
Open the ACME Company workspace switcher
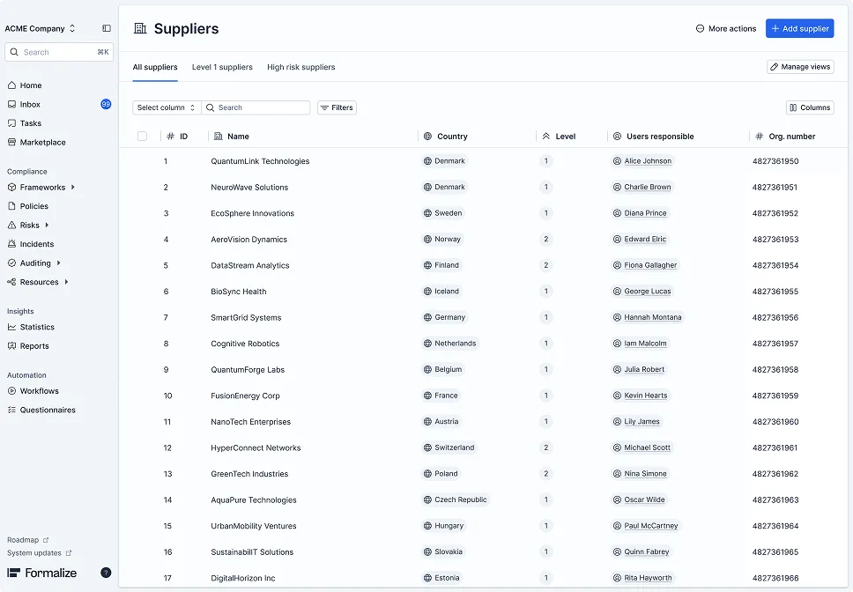click(x=41, y=28)
